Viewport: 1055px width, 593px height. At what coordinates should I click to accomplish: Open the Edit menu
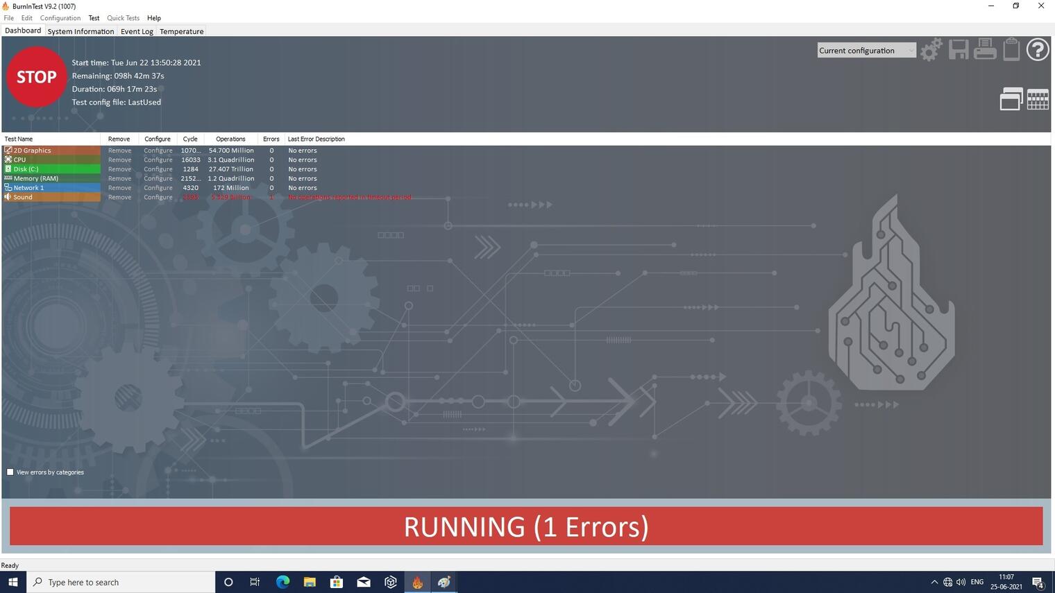pyautogui.click(x=27, y=18)
